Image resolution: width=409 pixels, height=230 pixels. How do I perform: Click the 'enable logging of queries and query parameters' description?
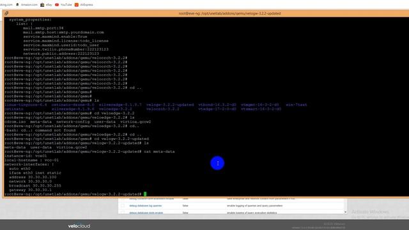tap(254, 206)
